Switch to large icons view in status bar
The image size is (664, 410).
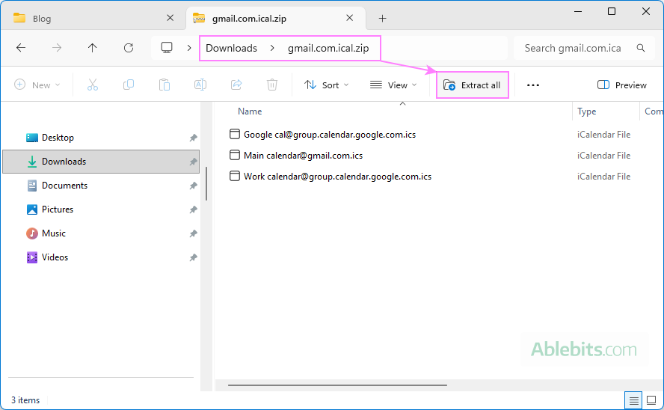[x=651, y=400]
